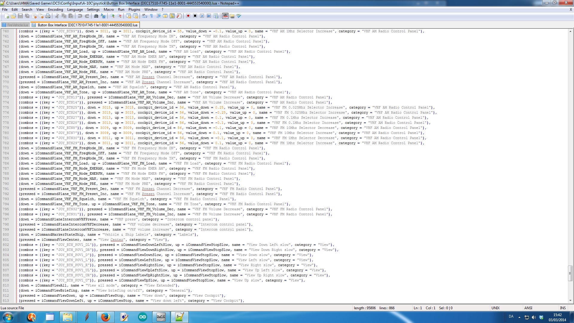Toggle the indent guide icon
The width and height of the screenshot is (574, 323).
pos(158,16)
